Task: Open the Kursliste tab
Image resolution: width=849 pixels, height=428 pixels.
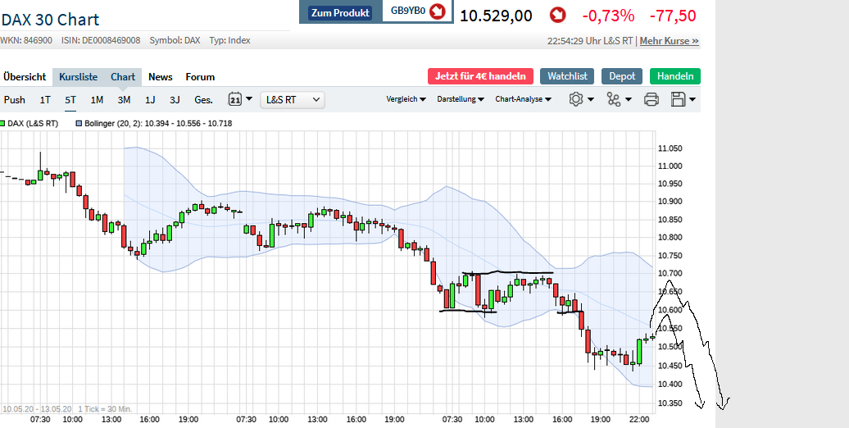Action: (78, 77)
